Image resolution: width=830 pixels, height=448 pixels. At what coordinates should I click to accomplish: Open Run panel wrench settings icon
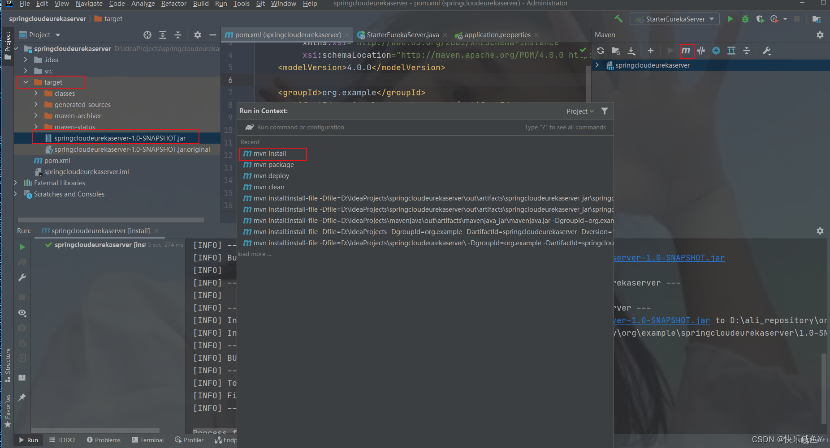point(22,277)
